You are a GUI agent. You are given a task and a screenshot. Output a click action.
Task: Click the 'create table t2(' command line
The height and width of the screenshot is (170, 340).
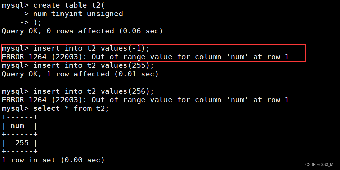[53, 5]
